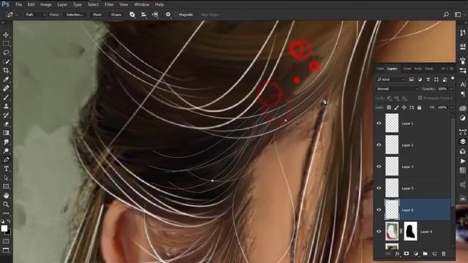468x263 pixels.
Task: Select the Gradient tool
Action: (x=6, y=133)
